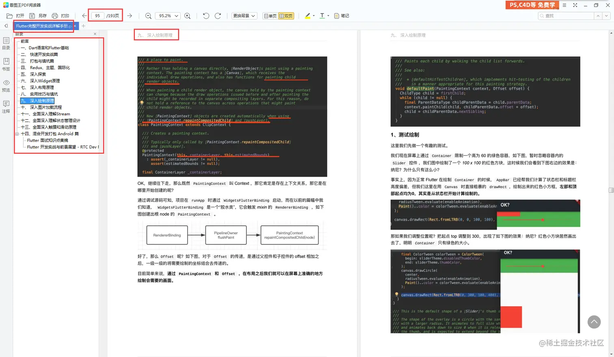Image resolution: width=614 pixels, height=357 pixels.
Task: Open the 注释 annotations sidebar panel
Action: pyautogui.click(x=6, y=107)
